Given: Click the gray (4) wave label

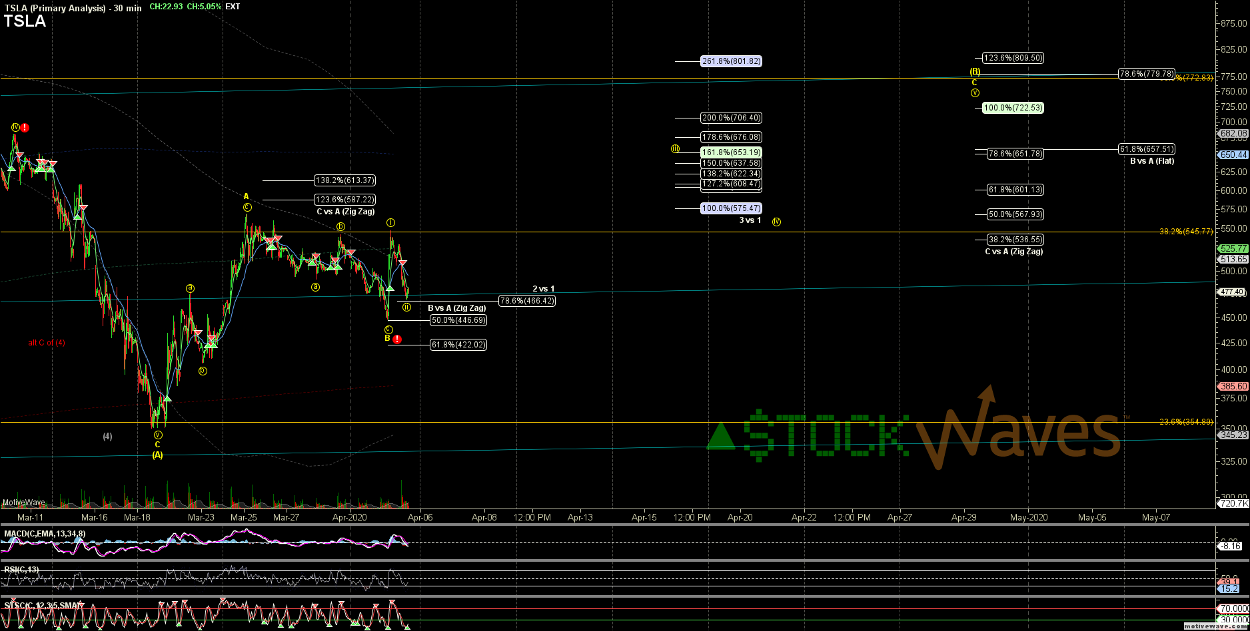Looking at the screenshot, I should pos(107,437).
